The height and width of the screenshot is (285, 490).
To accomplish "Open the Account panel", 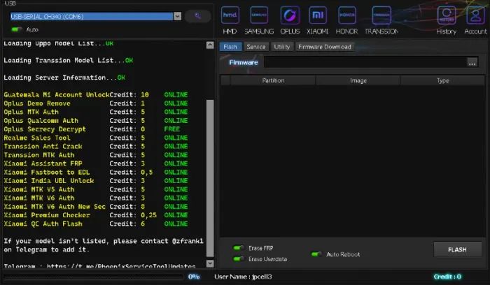I will [x=475, y=20].
